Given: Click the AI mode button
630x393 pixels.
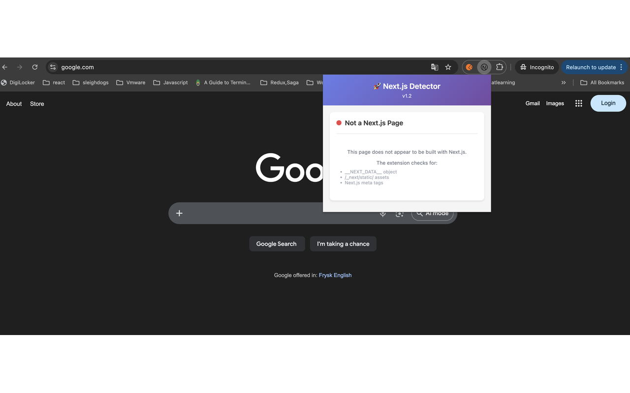Looking at the screenshot, I should point(432,214).
